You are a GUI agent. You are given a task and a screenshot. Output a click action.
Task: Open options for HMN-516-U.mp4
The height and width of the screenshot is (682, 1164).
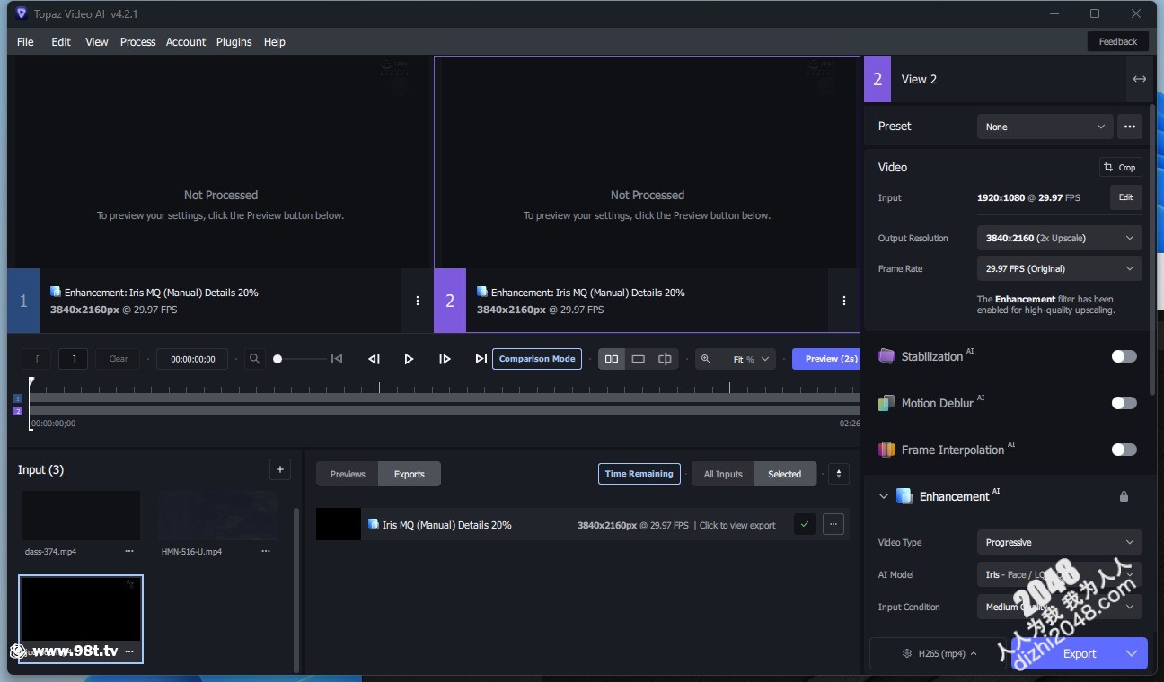pos(266,552)
